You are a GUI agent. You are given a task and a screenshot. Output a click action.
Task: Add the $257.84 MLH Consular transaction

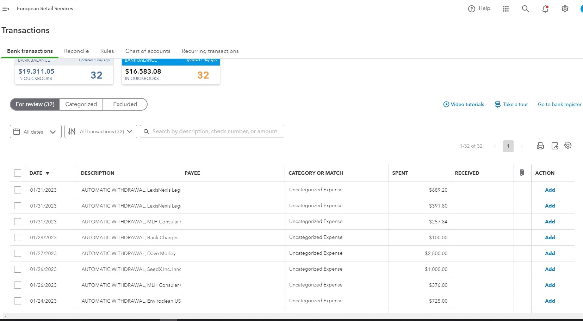pos(550,222)
